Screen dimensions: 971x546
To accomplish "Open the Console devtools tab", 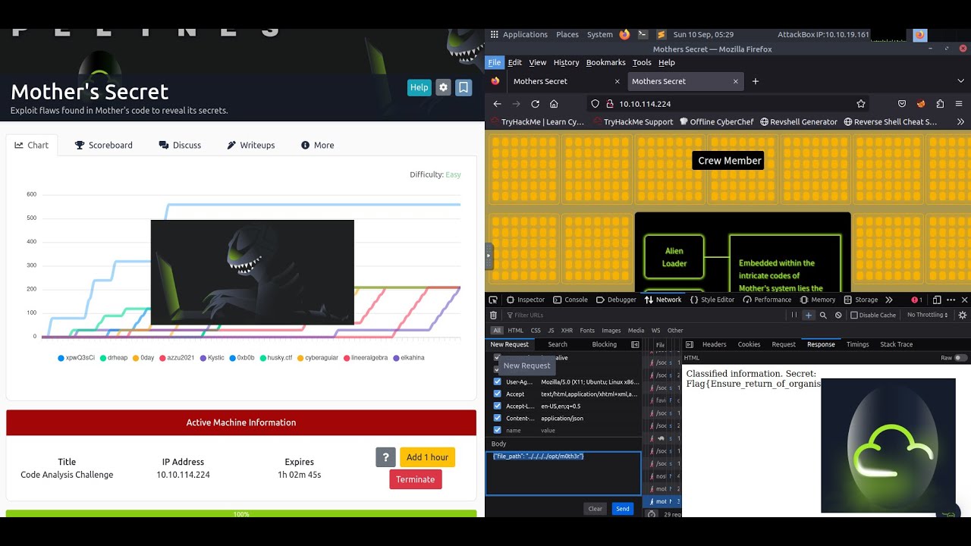I will [570, 300].
